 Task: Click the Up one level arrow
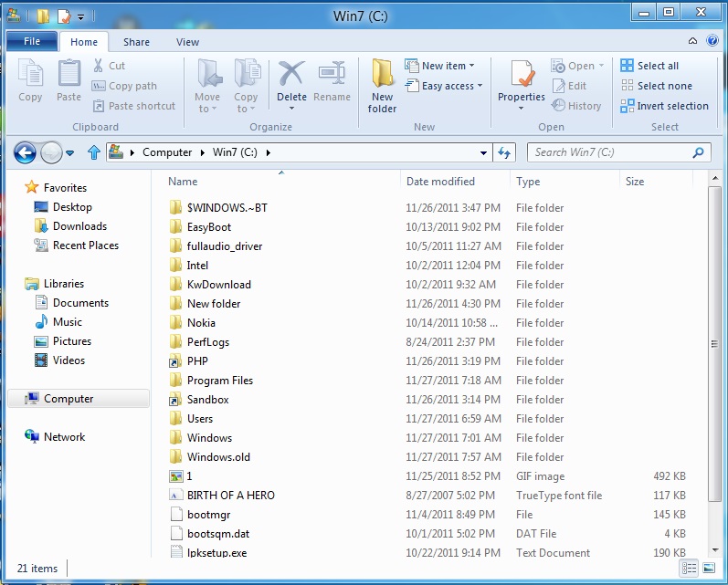click(x=94, y=152)
